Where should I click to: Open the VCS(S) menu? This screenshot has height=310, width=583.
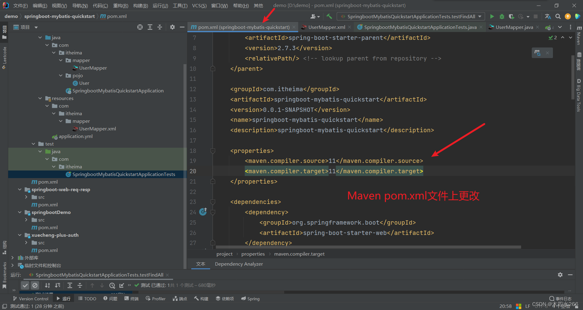[x=199, y=5]
